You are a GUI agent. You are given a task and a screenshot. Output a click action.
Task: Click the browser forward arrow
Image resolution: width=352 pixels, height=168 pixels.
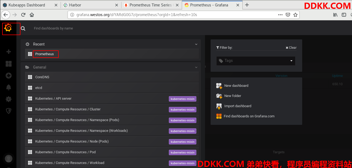(15, 15)
